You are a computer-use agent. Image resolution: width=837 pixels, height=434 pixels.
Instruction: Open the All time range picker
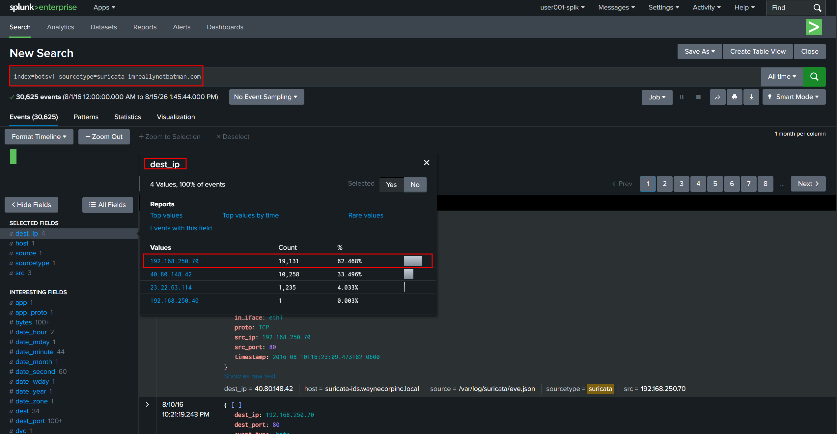(782, 77)
